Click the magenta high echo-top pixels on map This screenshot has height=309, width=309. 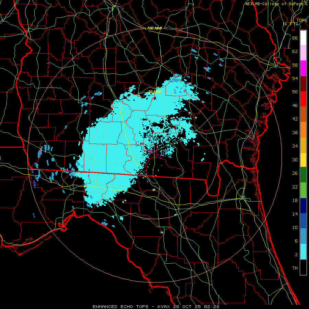coord(151,151)
